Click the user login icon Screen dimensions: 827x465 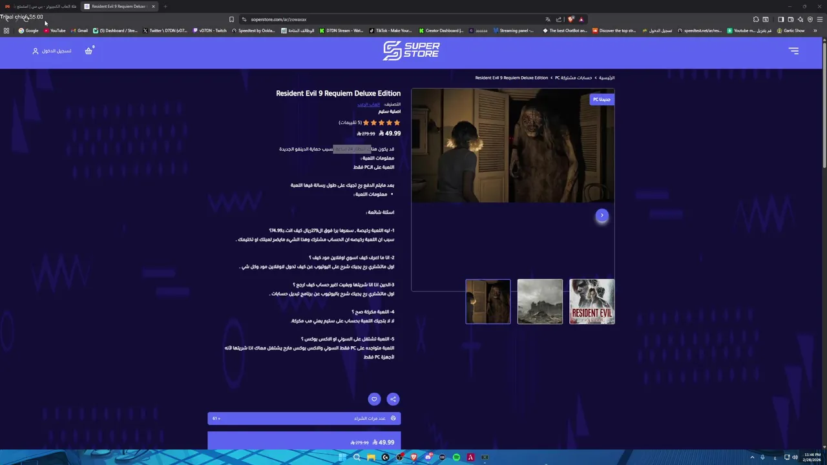click(36, 51)
